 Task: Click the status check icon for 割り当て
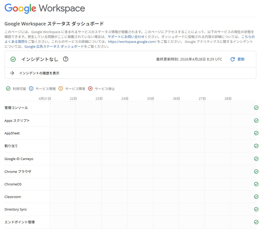256,146
